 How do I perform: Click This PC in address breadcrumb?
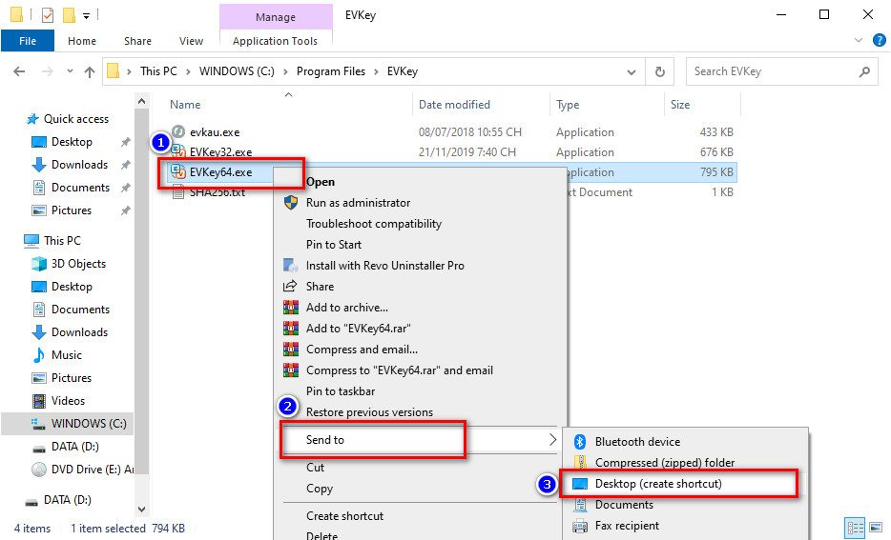pyautogui.click(x=158, y=71)
